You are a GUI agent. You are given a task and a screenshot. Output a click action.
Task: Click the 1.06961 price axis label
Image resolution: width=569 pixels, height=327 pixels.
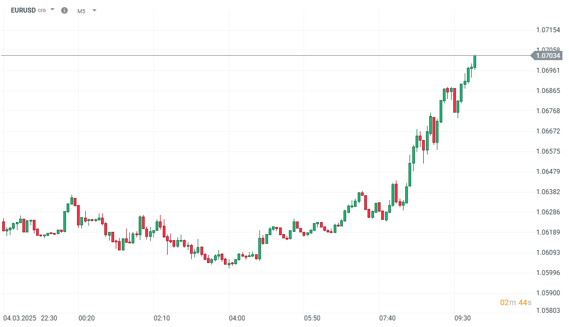point(548,71)
